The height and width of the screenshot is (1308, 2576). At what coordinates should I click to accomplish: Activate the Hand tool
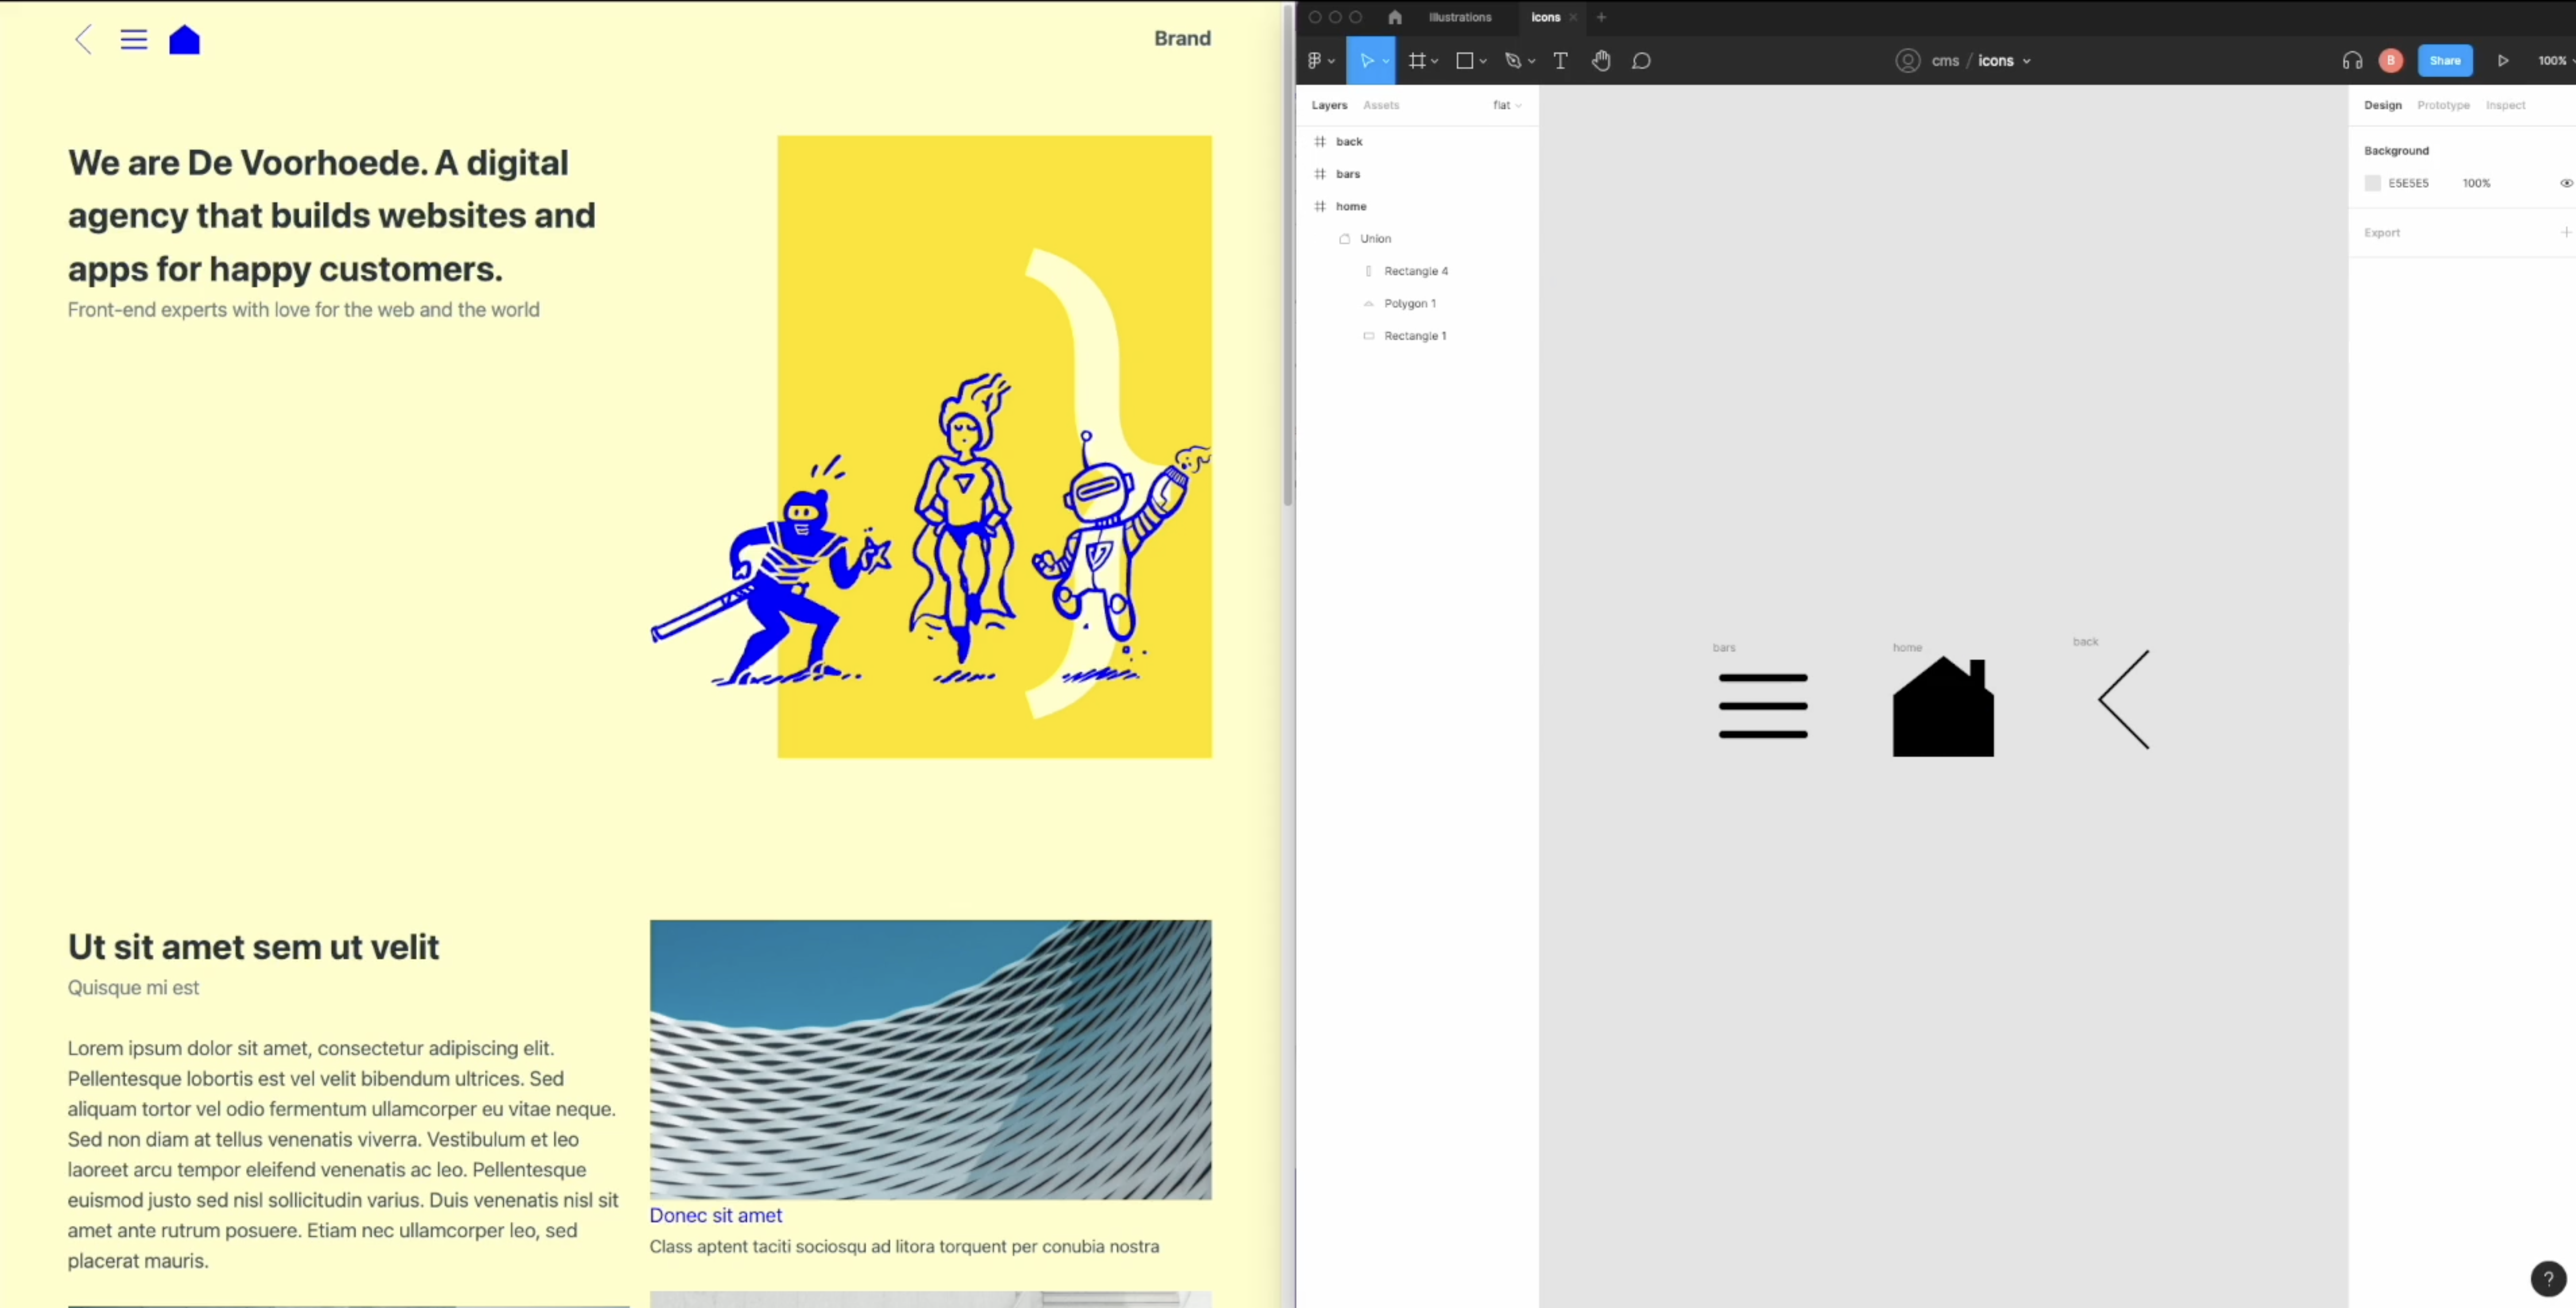tap(1601, 61)
